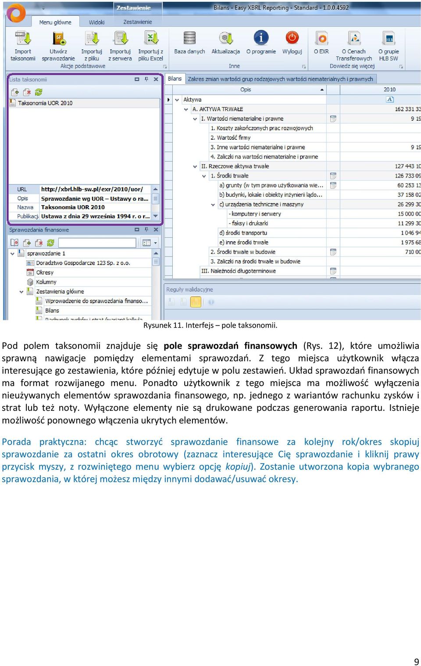Click the 2010 column header
This screenshot has height=666, width=421.
point(389,90)
